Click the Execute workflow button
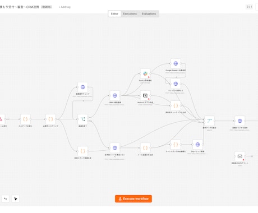The height and width of the screenshot is (213, 258). (133, 198)
